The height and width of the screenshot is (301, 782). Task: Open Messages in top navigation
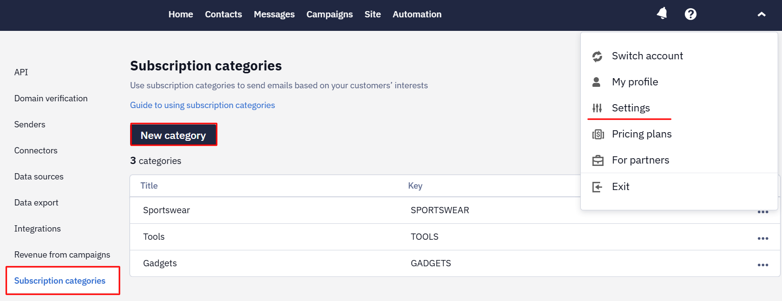(274, 14)
